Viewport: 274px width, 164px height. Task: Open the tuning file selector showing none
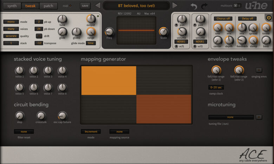pyautogui.click(x=231, y=117)
